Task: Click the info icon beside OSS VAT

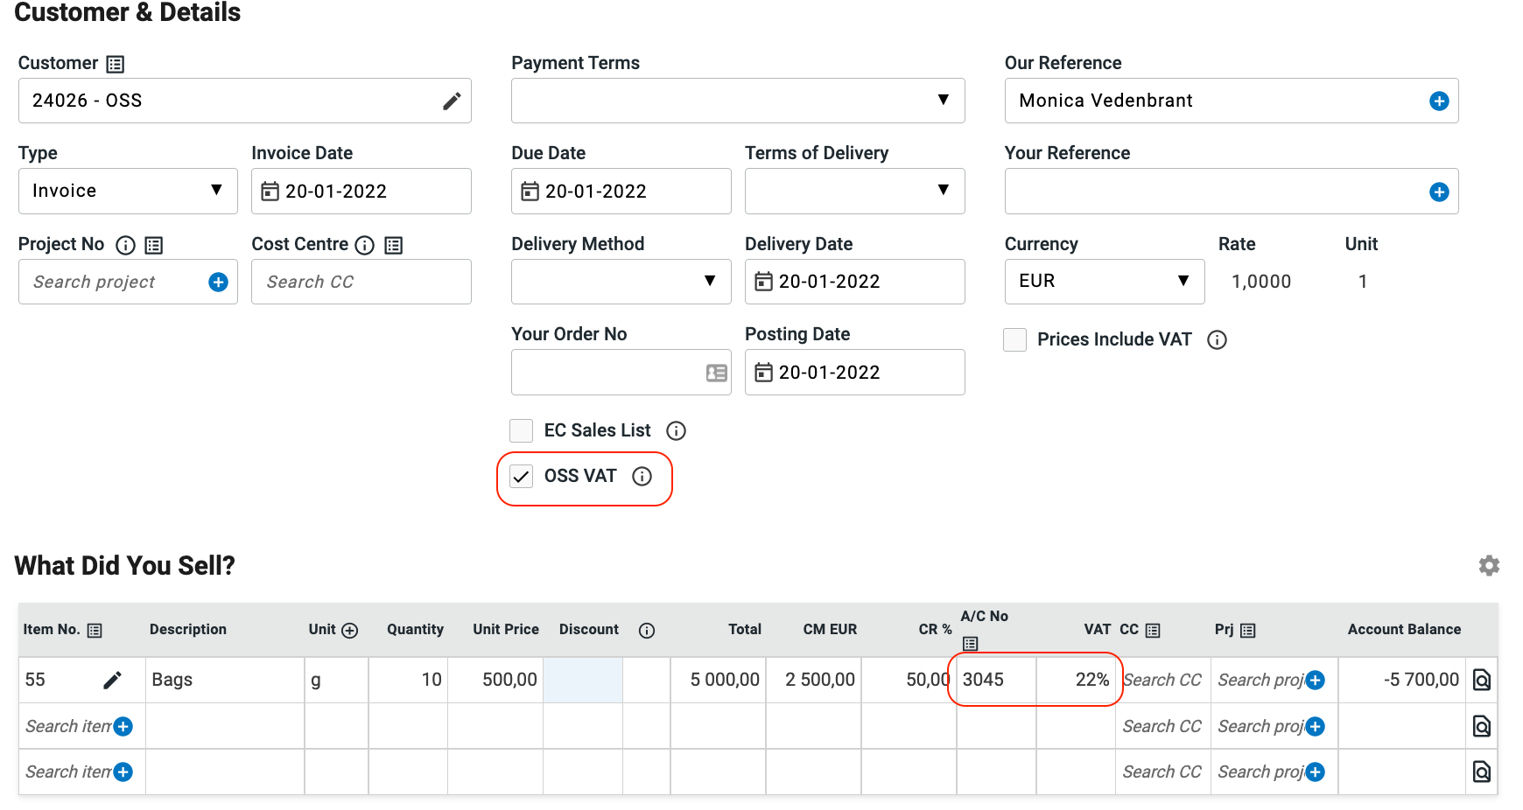Action: click(642, 476)
